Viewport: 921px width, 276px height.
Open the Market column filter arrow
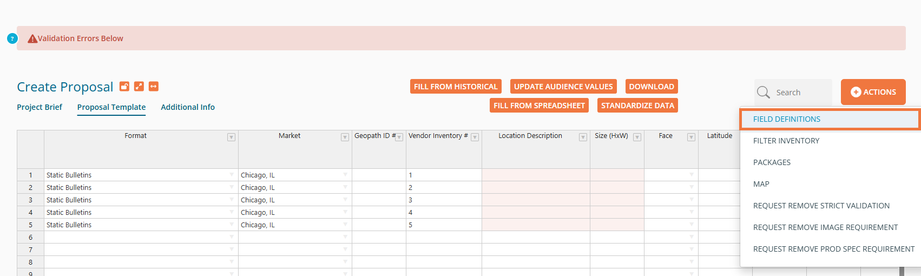(x=345, y=137)
